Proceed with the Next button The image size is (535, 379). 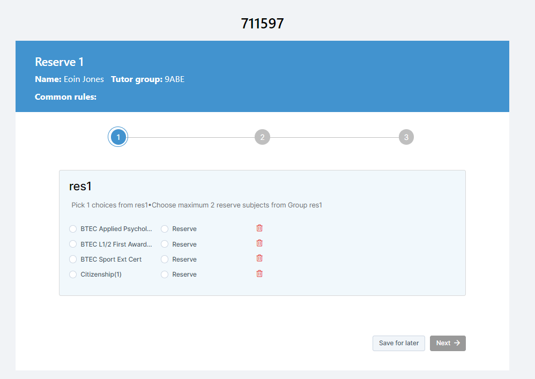(448, 343)
